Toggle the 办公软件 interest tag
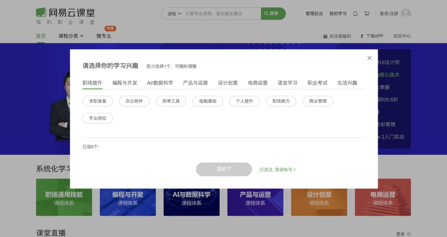This screenshot has width=447, height=237. 134,101
